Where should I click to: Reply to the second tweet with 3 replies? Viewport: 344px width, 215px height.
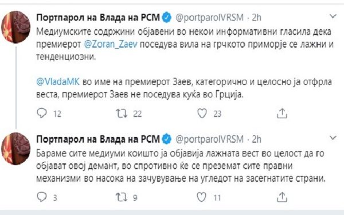pos(42,197)
